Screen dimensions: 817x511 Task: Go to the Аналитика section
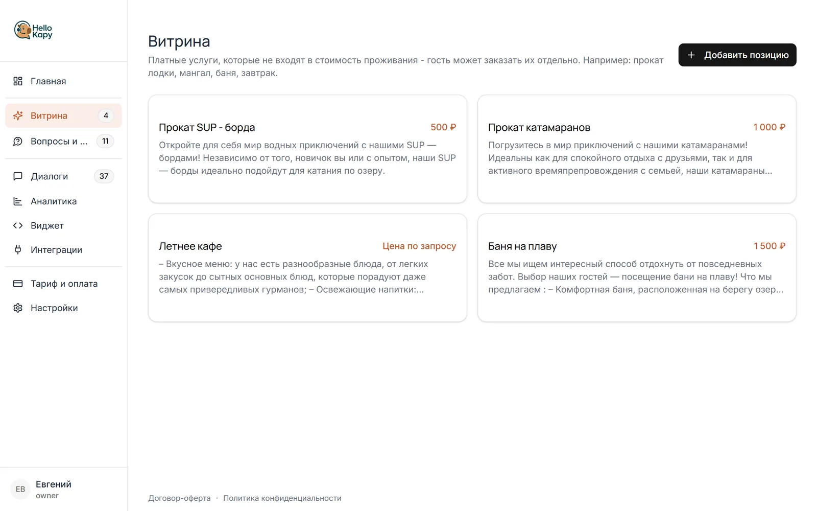click(63, 201)
